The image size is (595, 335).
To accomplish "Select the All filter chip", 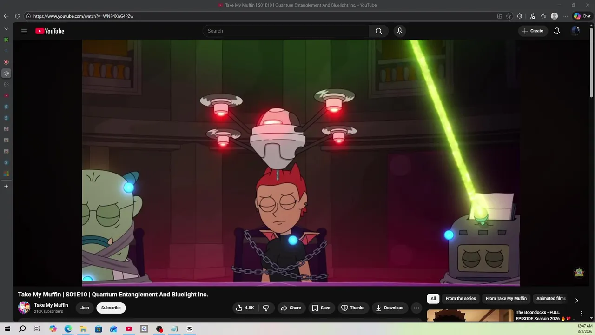I will point(433,299).
